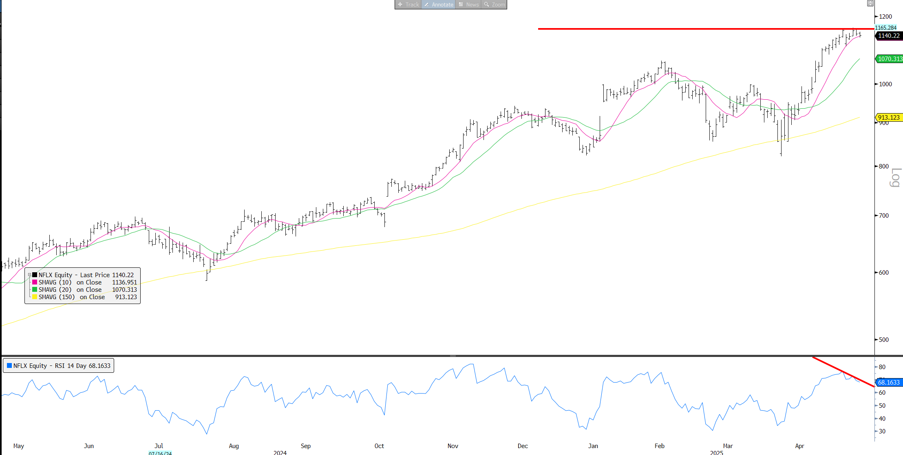
Task: Click the RSI 14 Day legend label
Action: coord(62,365)
